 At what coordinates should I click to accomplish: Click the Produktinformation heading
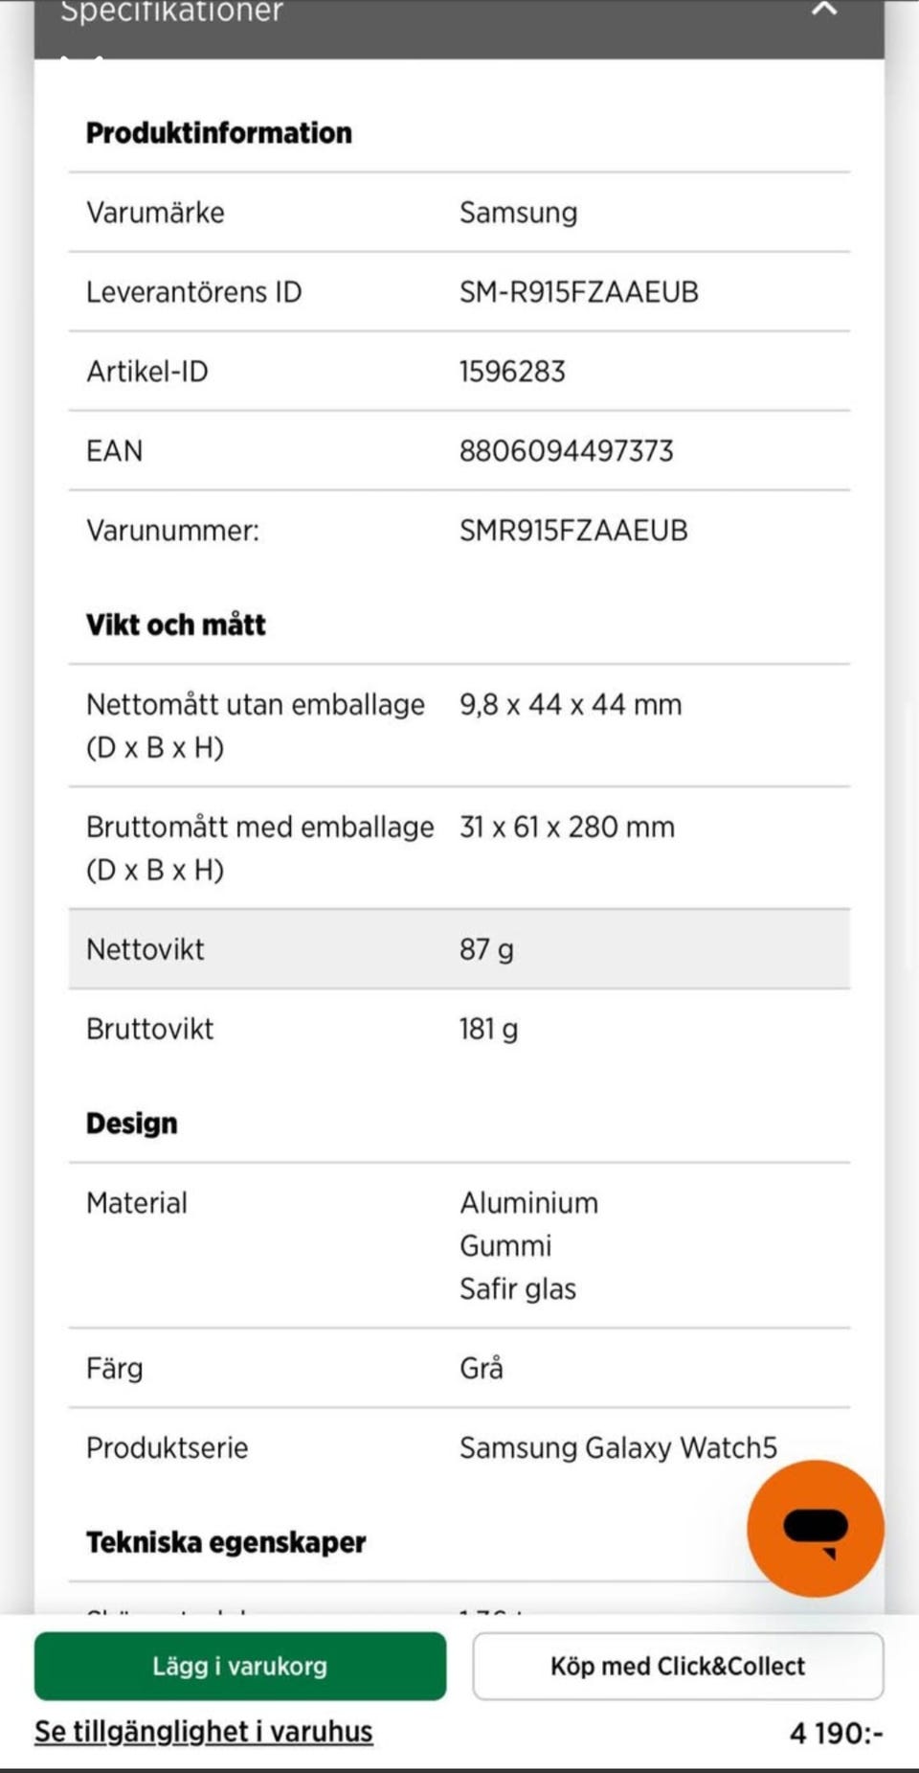click(x=219, y=132)
